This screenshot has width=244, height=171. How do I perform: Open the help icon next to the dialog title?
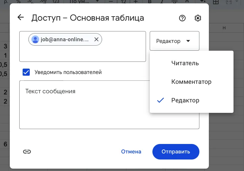tap(182, 18)
